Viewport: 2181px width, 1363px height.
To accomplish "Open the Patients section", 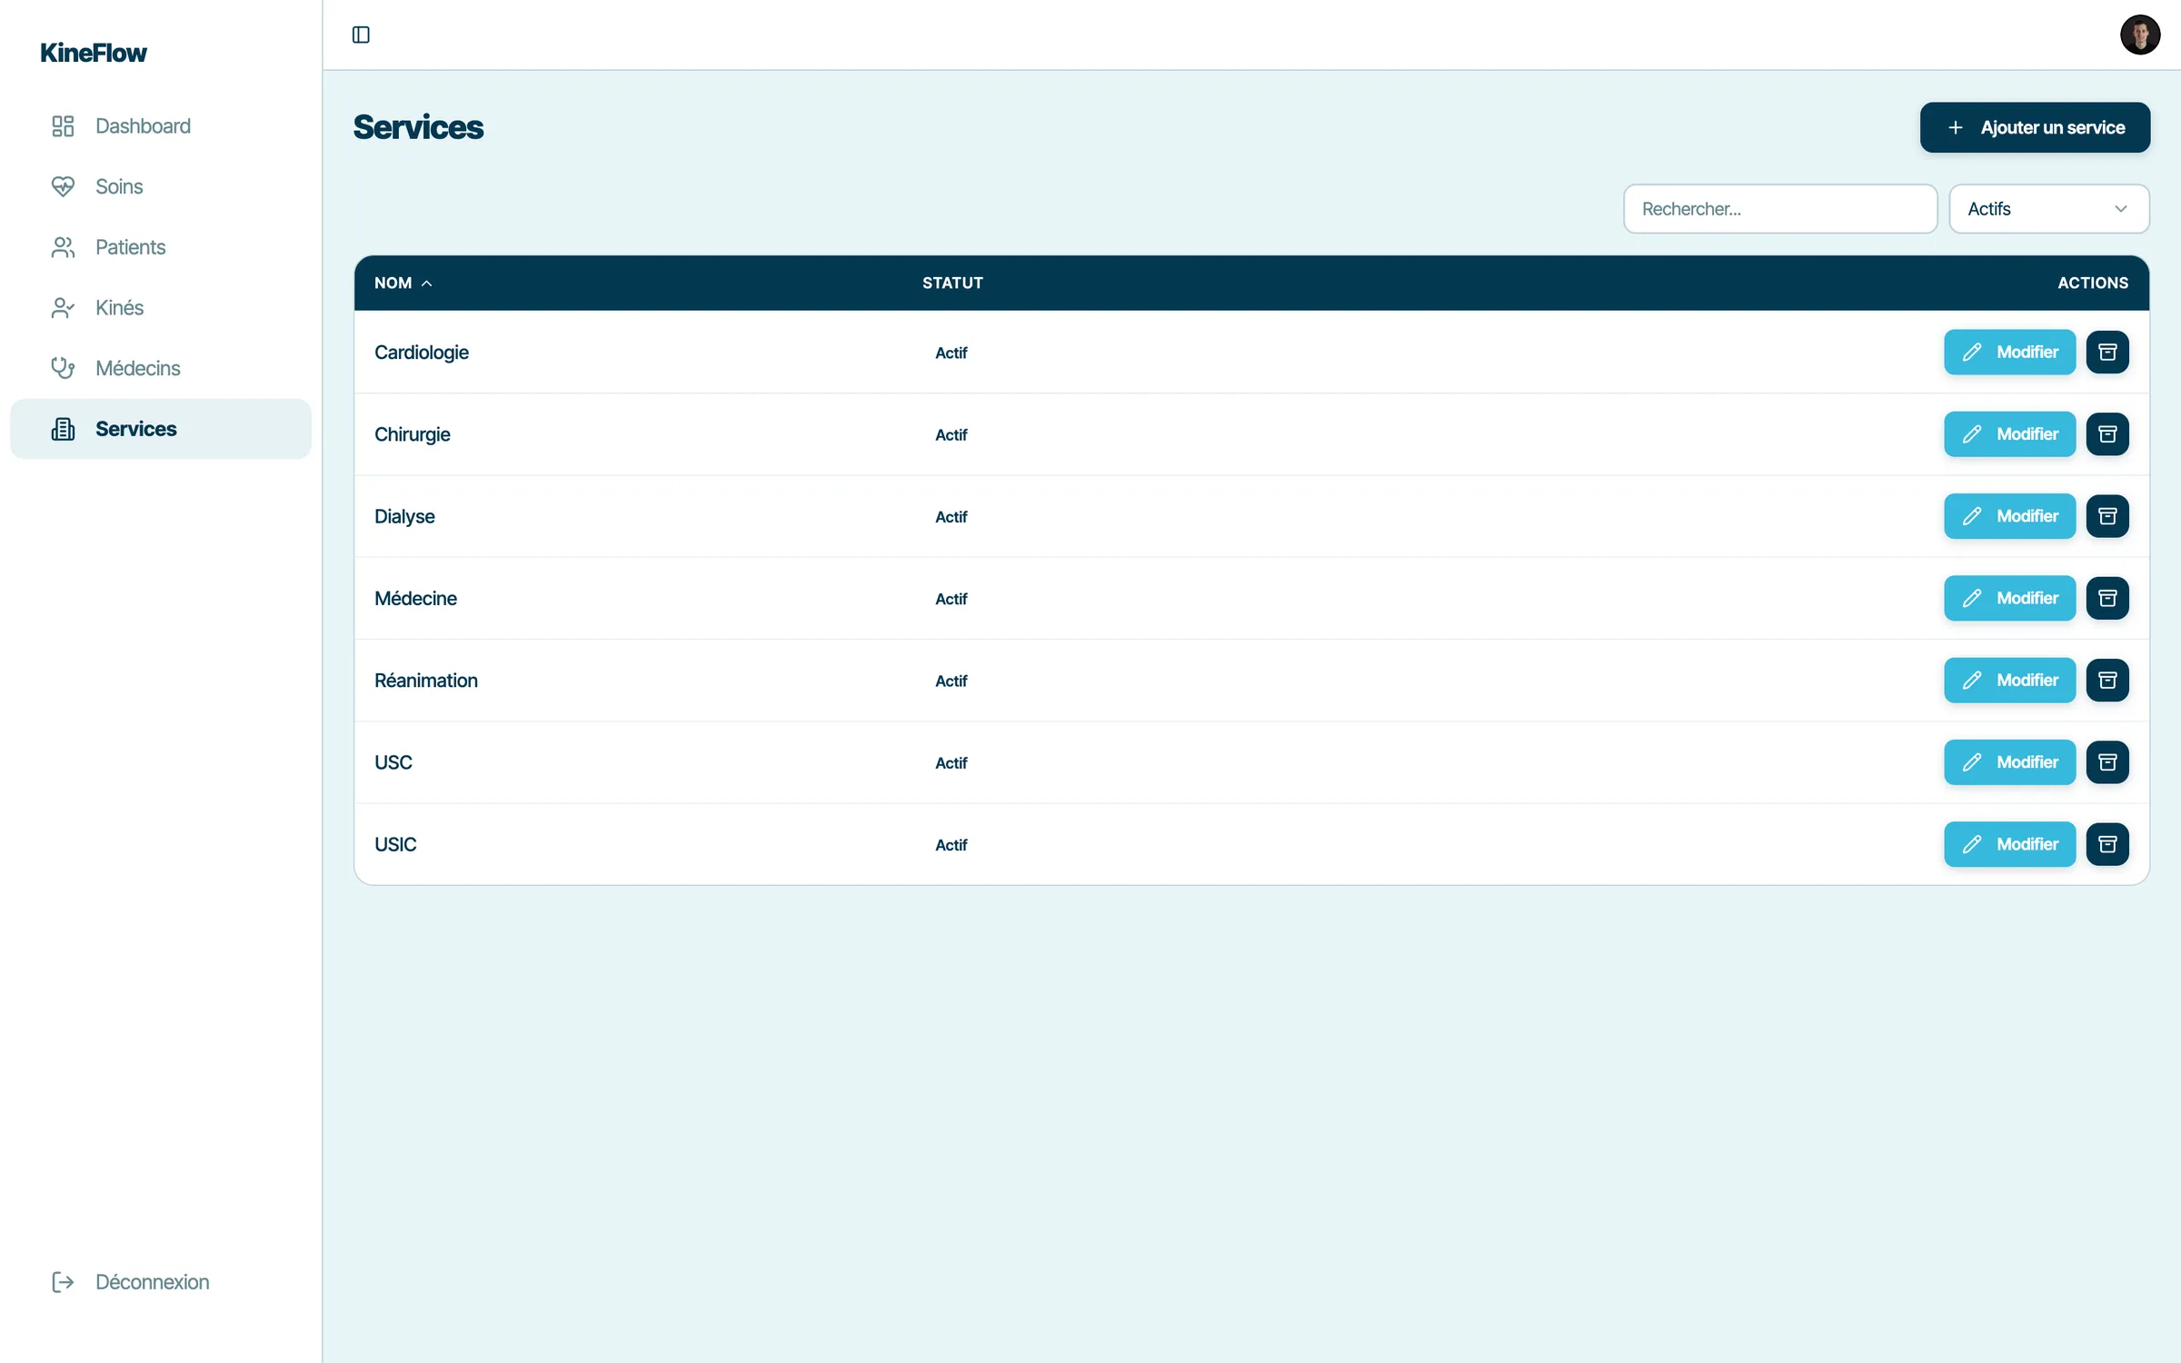I will tap(161, 247).
